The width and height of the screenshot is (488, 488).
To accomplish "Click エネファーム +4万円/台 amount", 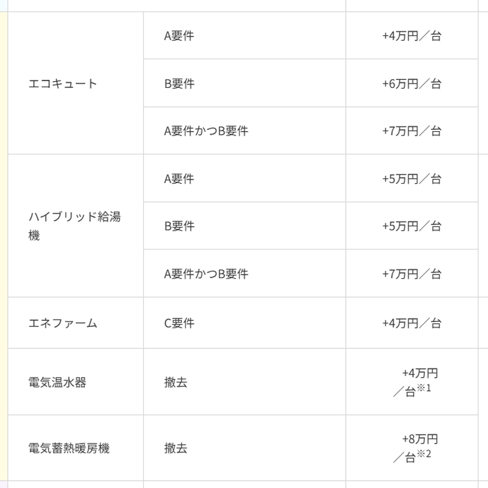I will click(412, 323).
